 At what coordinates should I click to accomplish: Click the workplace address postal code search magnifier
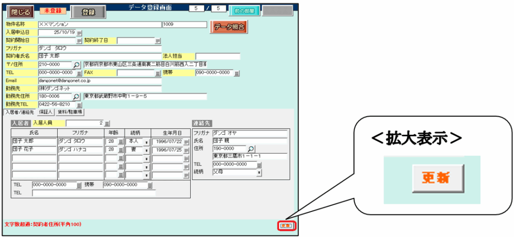(x=76, y=96)
